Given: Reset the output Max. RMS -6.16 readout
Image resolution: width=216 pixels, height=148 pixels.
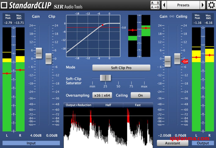Looking at the screenshot, I should tap(208, 23).
